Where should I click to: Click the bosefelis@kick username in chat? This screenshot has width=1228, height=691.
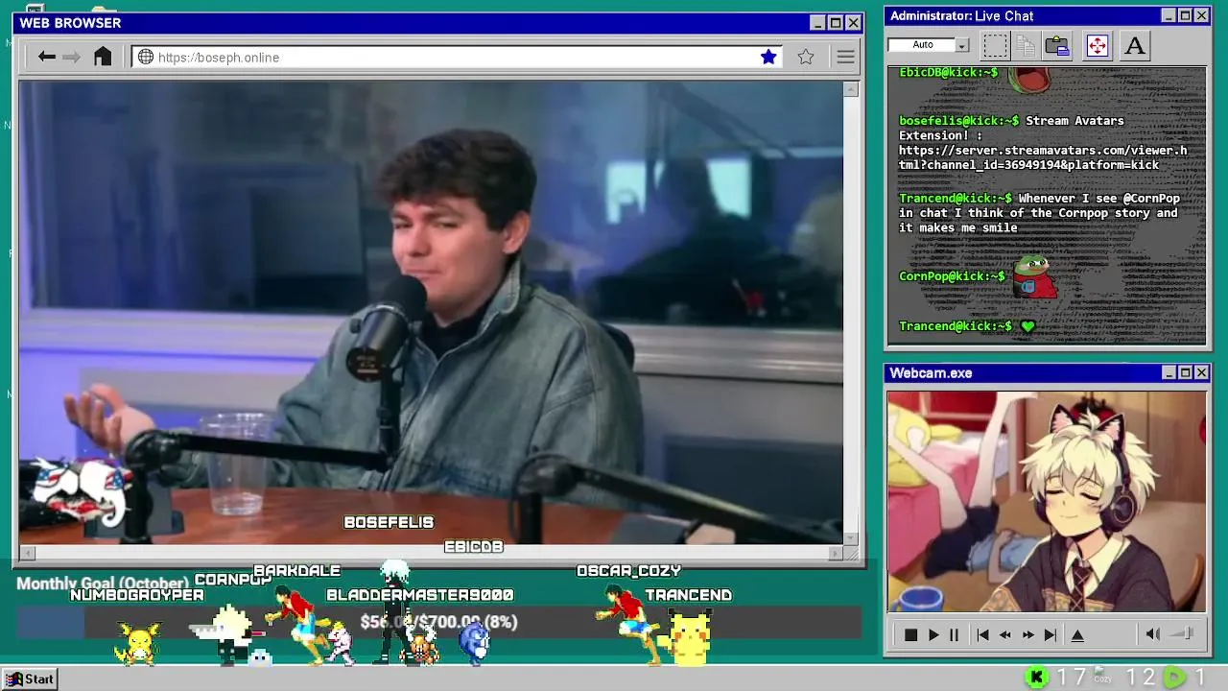[959, 121]
